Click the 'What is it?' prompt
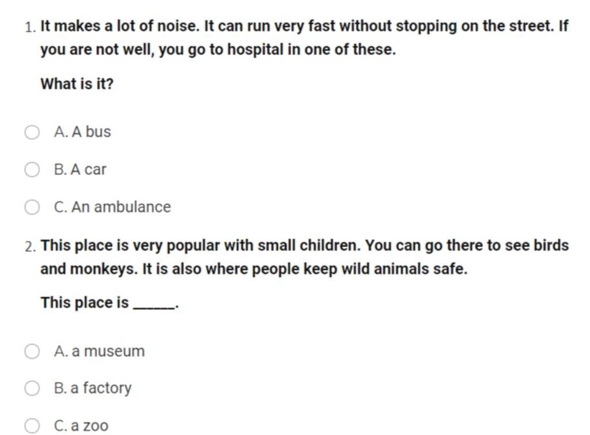Image resolution: width=590 pixels, height=435 pixels. pos(77,84)
